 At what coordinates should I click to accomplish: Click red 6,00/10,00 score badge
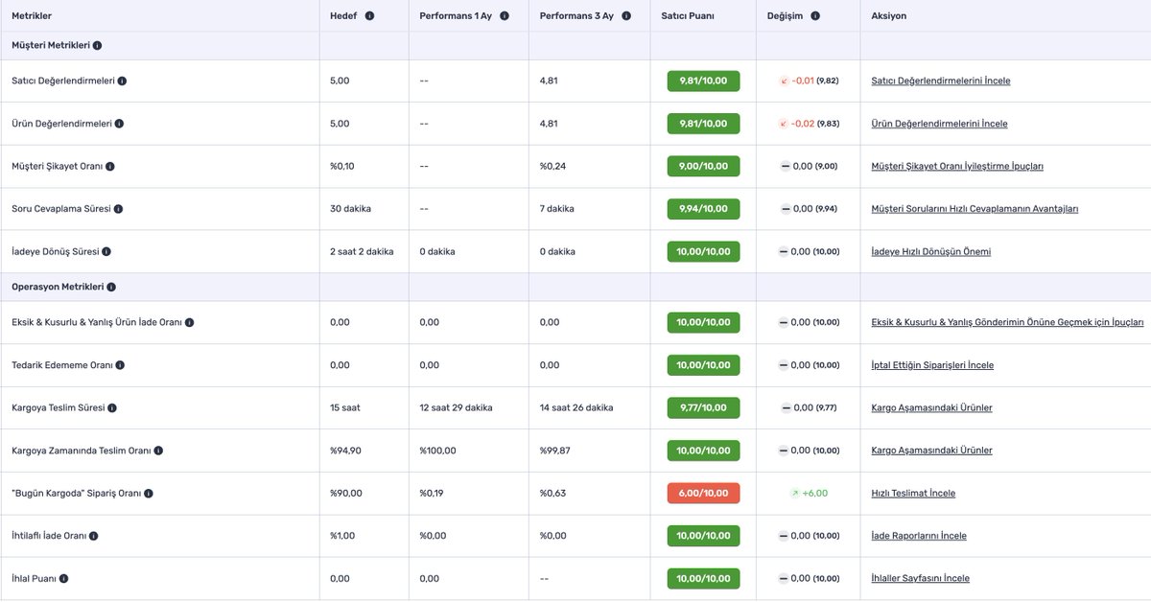tap(703, 493)
